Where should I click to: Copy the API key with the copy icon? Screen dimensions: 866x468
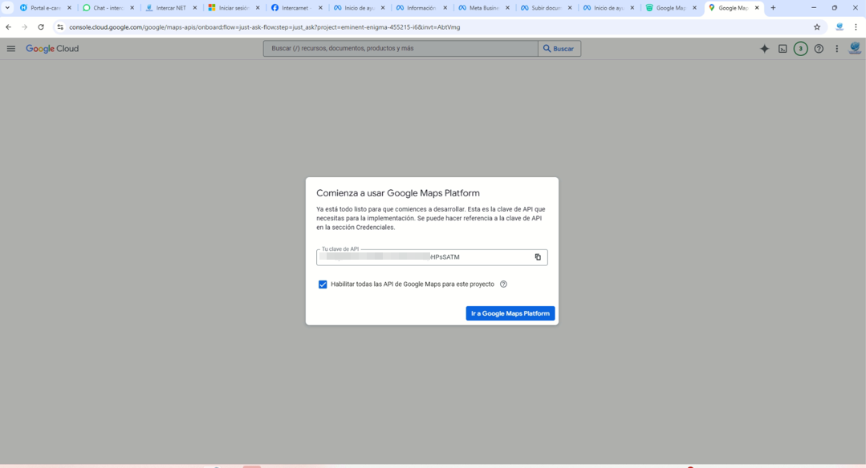click(x=538, y=257)
